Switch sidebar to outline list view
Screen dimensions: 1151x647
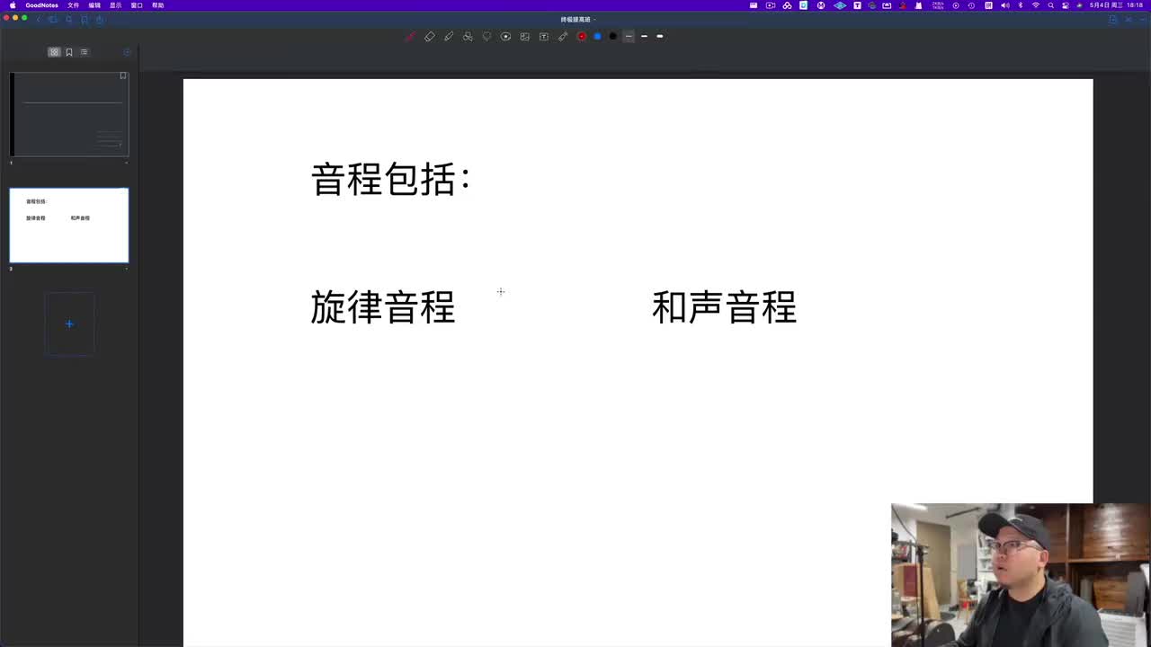85,52
